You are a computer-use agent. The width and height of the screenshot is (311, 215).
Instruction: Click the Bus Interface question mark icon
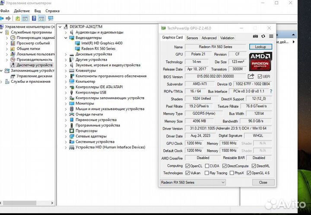271,91
